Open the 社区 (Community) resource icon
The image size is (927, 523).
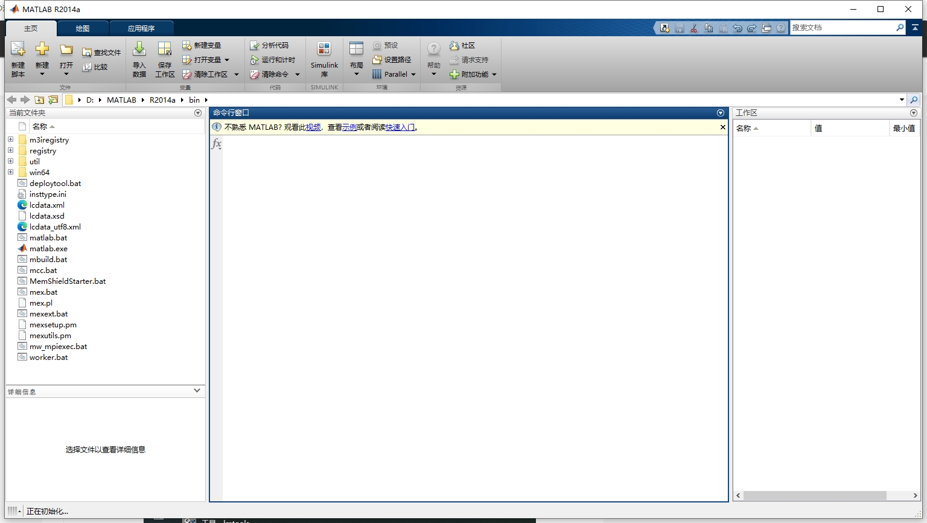point(465,45)
